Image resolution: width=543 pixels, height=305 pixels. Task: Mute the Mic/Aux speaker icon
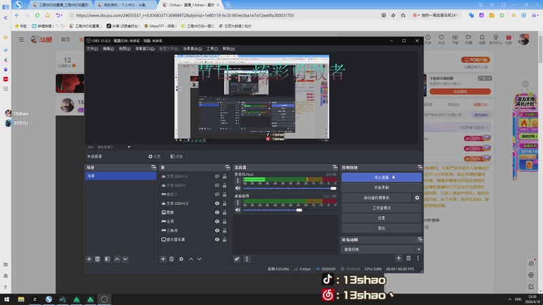click(238, 188)
